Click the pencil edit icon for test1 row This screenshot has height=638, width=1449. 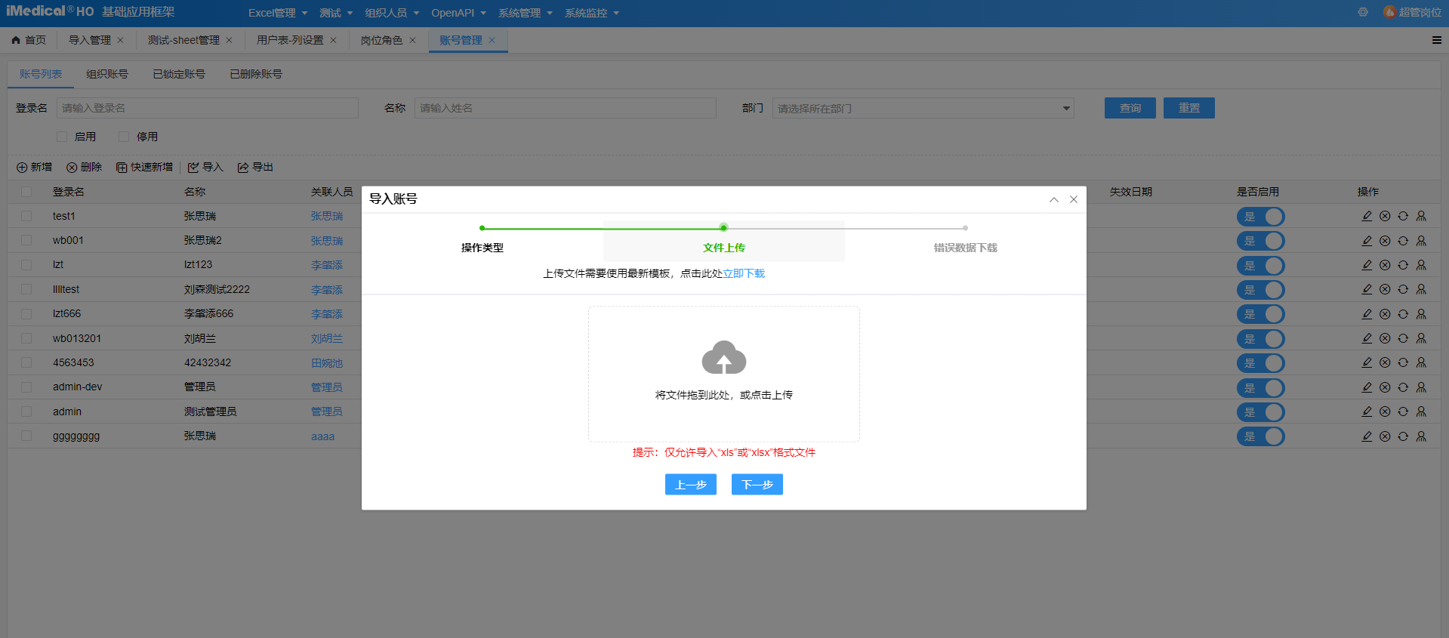[x=1367, y=216]
